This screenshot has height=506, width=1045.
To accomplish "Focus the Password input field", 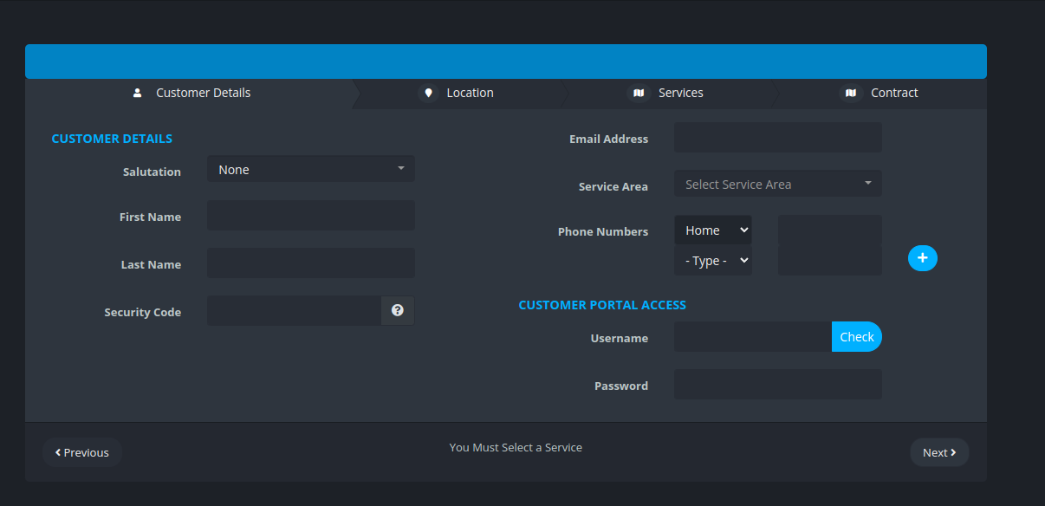I will pos(777,385).
